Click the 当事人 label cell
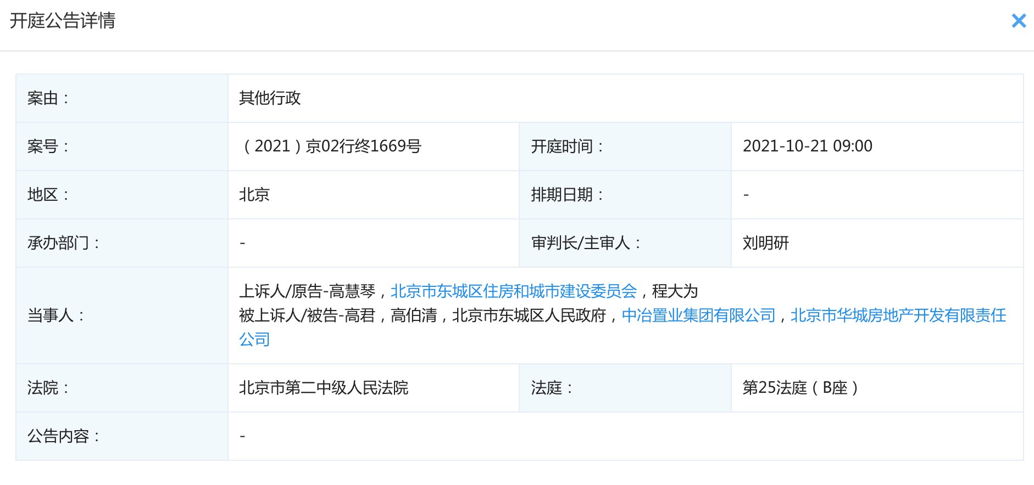 click(x=122, y=315)
